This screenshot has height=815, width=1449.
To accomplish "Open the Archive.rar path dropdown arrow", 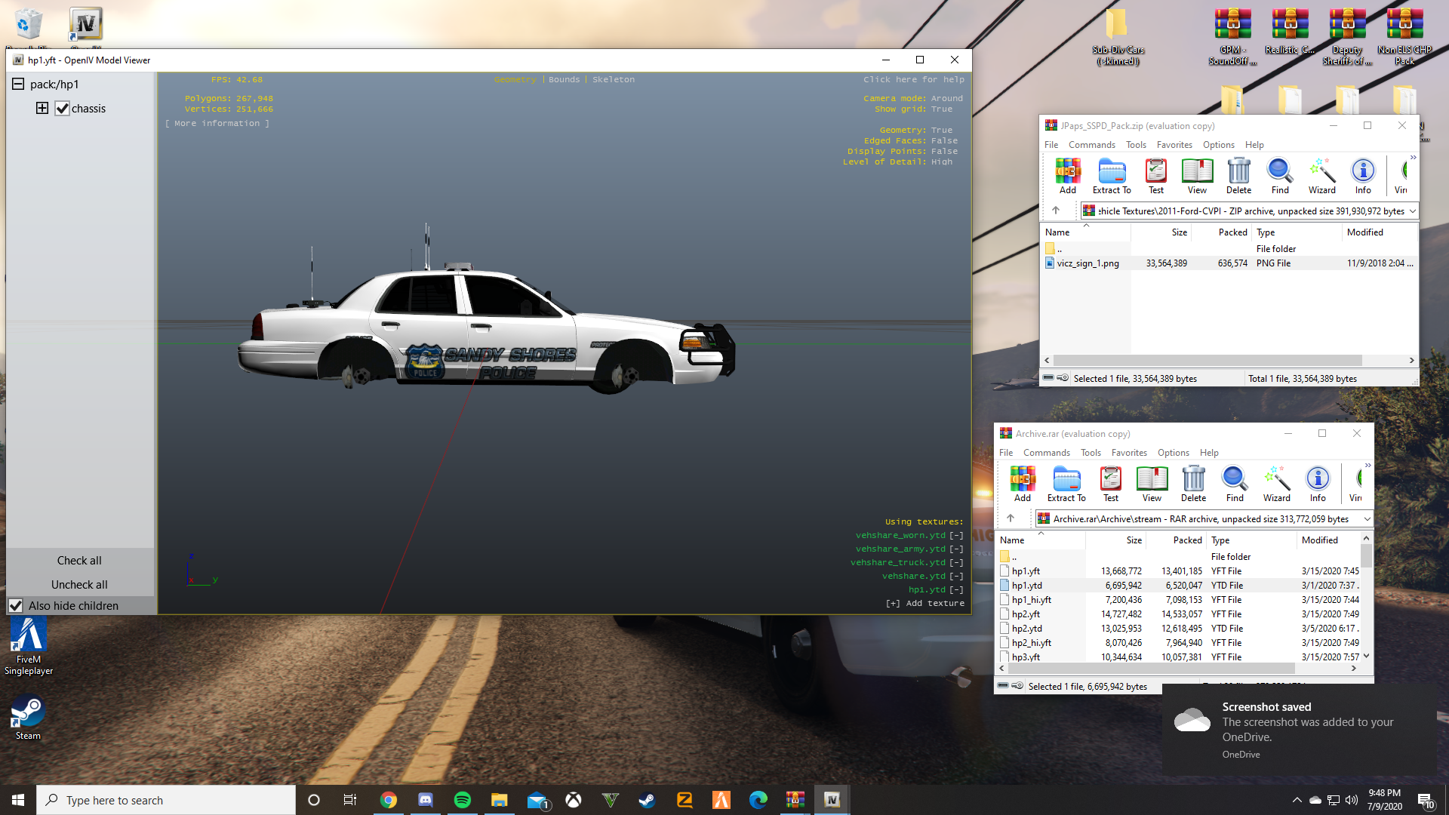I will tap(1367, 519).
